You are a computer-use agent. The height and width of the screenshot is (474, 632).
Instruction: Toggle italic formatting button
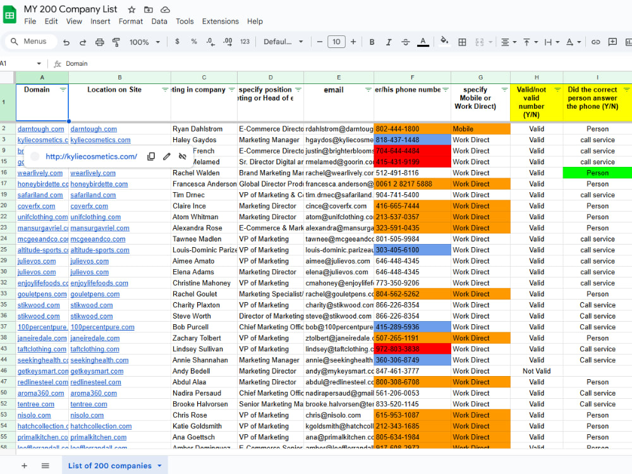click(x=389, y=42)
